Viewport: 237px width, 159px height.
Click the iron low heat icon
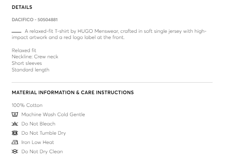click(x=15, y=142)
